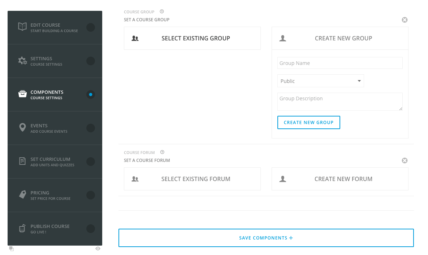The width and height of the screenshot is (428, 255).
Task: Expand the Select Existing Group panel
Action: coord(192,38)
